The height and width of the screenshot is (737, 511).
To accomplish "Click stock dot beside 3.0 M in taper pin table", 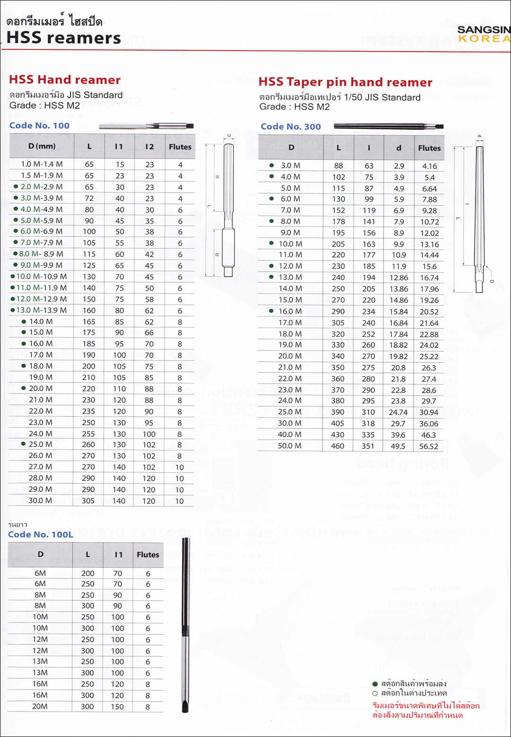I will [272, 165].
